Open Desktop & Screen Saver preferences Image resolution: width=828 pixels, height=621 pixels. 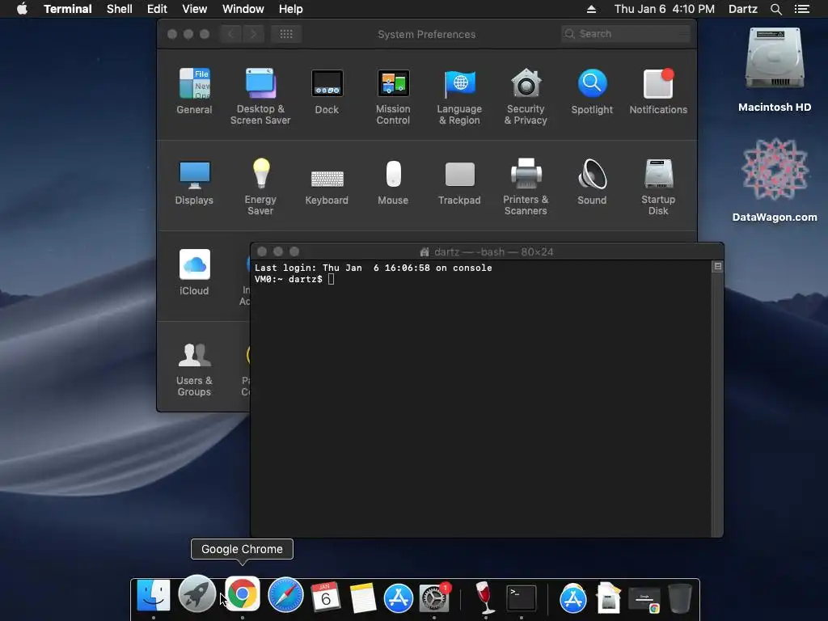coord(260,96)
